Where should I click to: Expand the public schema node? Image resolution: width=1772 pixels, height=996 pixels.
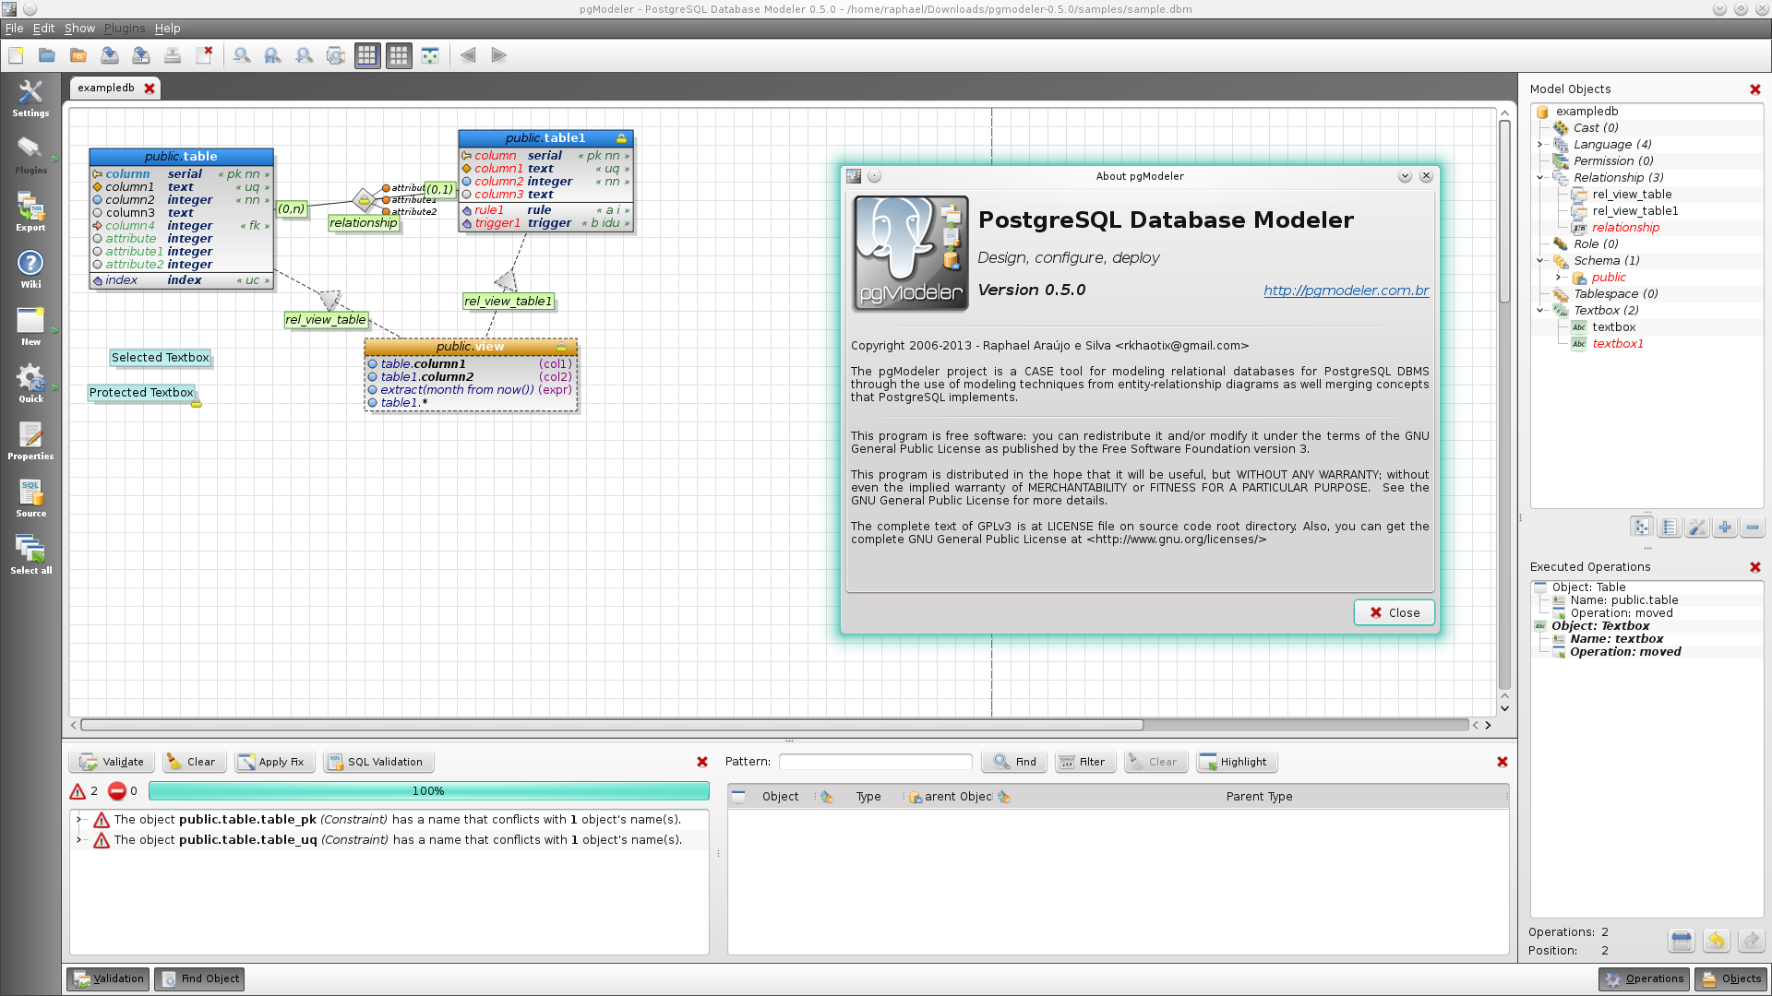click(1558, 278)
